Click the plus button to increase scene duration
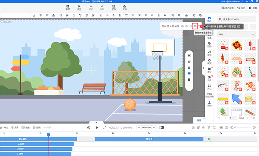Screen dimensions: 259x156 (154, 127)
